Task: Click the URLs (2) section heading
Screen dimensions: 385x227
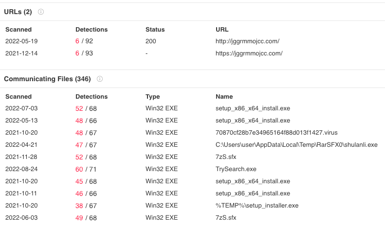Action: 18,12
